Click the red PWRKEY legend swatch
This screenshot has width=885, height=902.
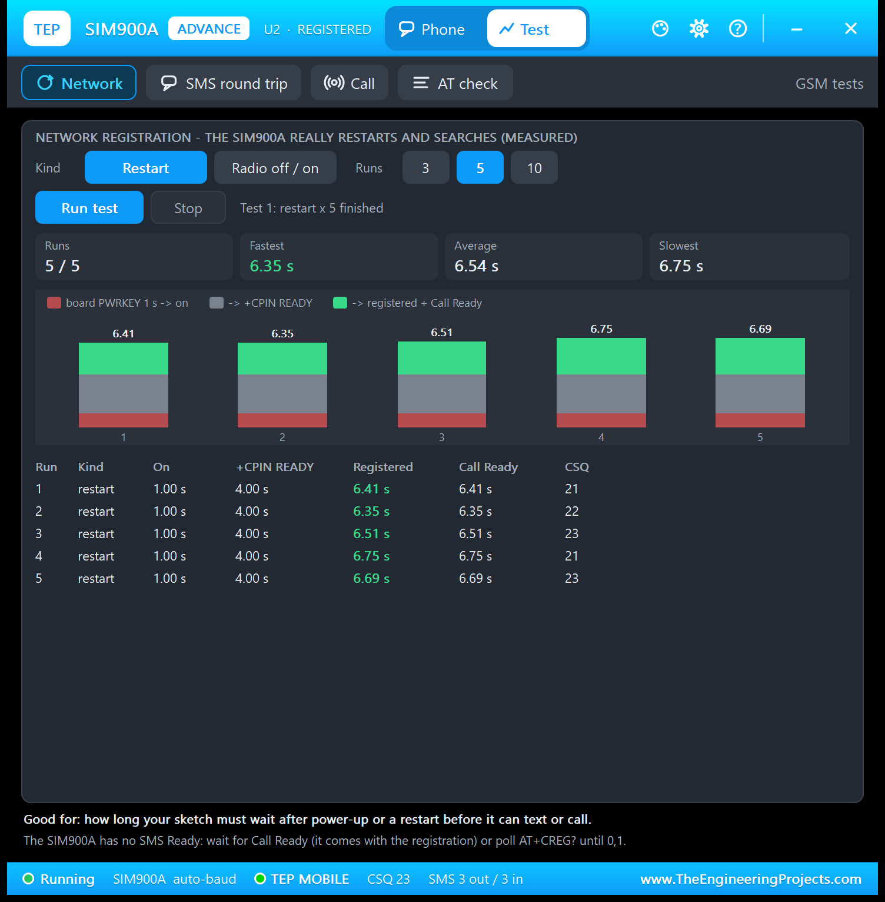coord(54,303)
